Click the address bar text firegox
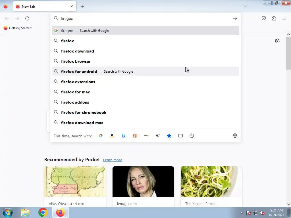This screenshot has height=218, width=291. point(67,18)
